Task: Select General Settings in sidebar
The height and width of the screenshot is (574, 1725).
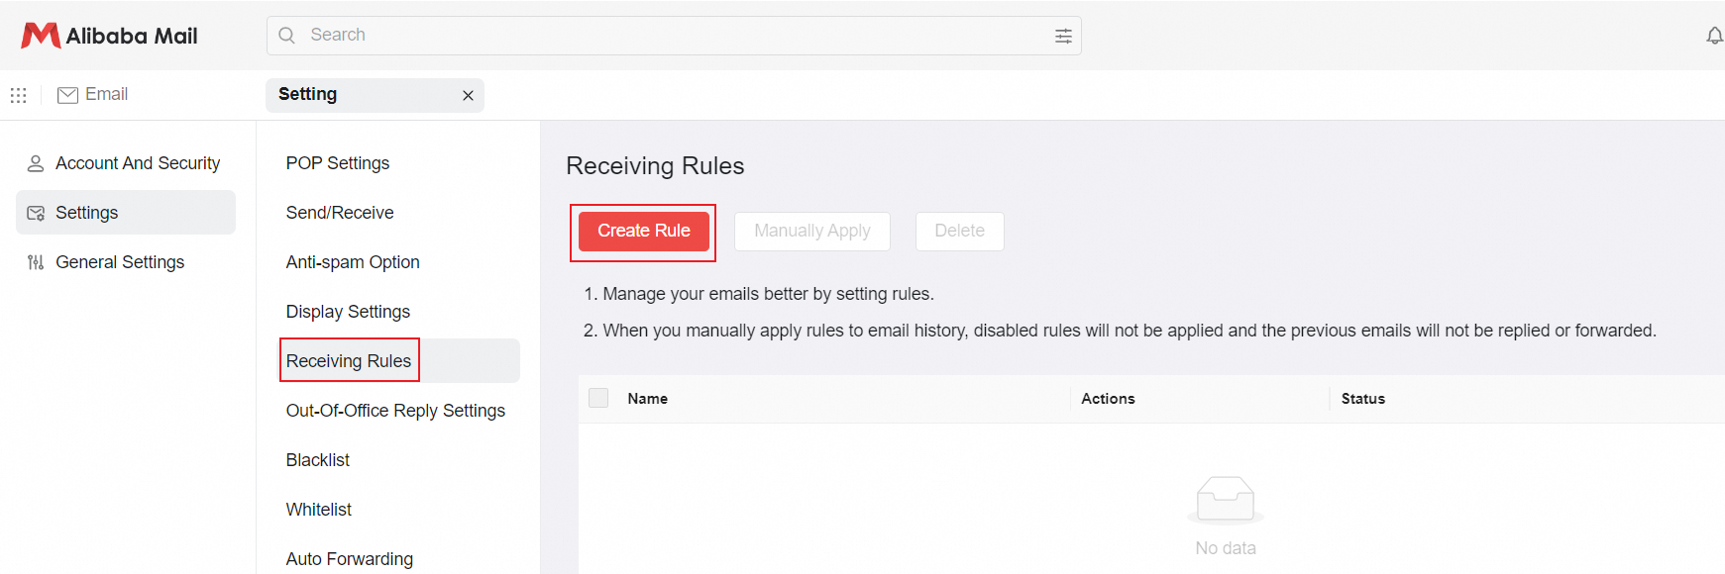Action: 120,262
